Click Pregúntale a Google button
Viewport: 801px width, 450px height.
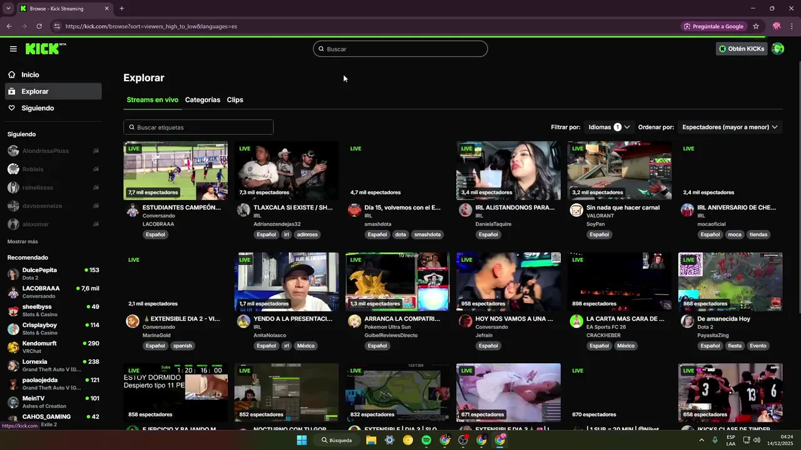pos(714,26)
